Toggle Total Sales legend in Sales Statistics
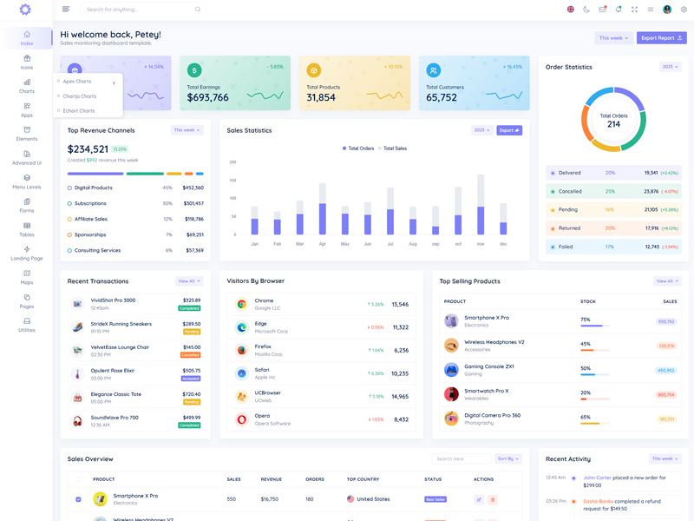 (392, 148)
